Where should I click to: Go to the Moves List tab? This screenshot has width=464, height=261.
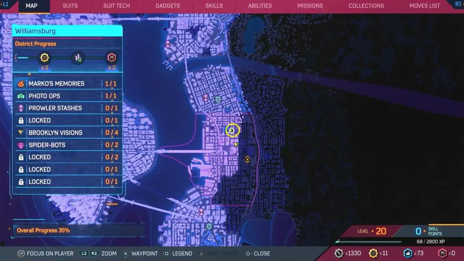point(424,6)
